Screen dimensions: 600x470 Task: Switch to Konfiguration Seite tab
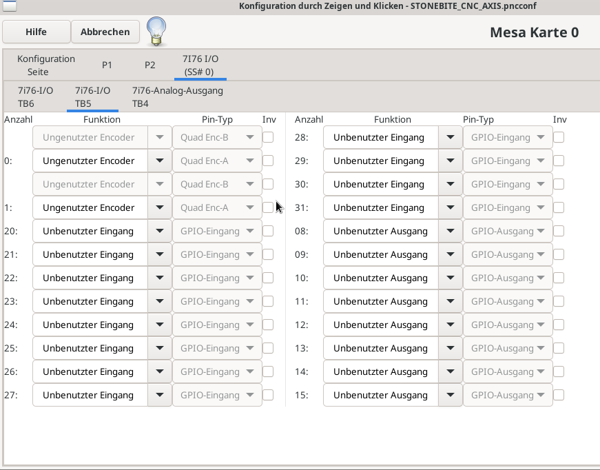coord(46,65)
